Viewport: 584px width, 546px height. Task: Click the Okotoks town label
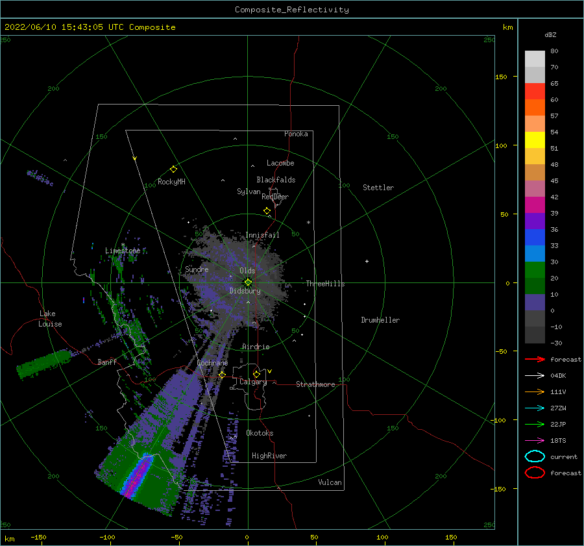260,433
